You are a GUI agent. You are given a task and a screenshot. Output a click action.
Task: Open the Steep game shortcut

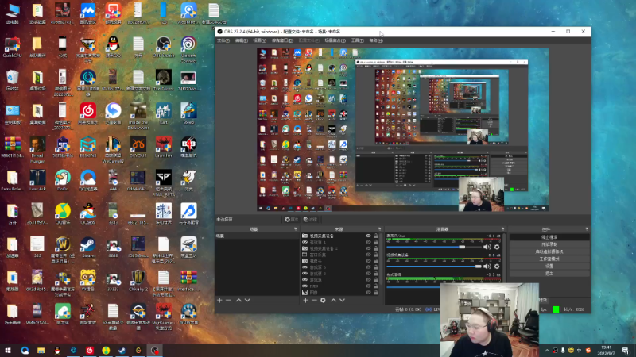(x=188, y=114)
